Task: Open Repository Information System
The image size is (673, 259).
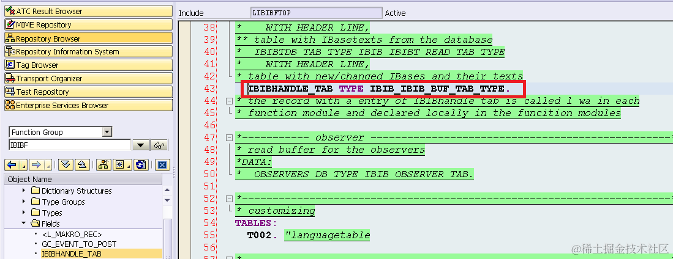Action: [88, 51]
